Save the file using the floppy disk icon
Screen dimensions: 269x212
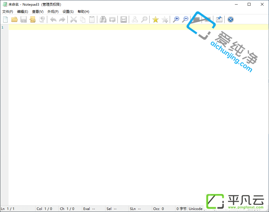(24, 19)
